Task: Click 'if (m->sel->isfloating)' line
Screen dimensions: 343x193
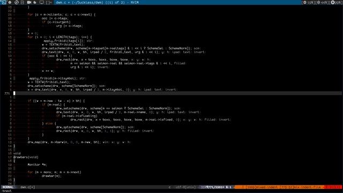Action: [x=77, y=116]
